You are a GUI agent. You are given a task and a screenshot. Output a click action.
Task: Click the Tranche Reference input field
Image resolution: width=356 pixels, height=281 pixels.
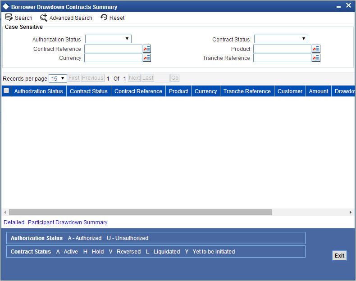282,58
